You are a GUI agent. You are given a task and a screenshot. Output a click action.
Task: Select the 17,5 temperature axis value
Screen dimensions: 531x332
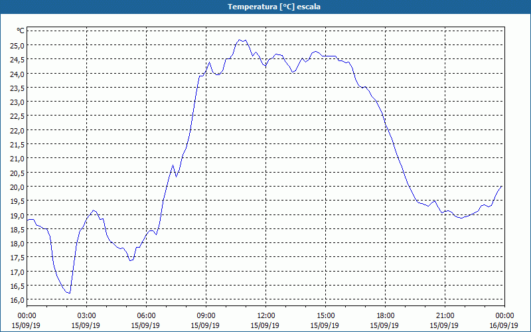point(17,258)
